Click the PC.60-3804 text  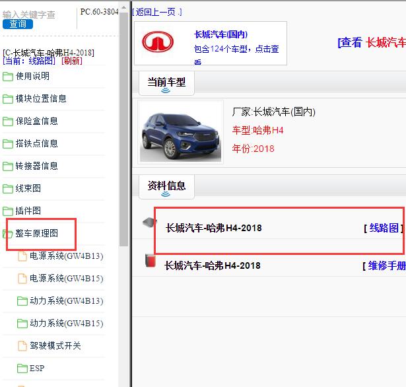(100, 12)
